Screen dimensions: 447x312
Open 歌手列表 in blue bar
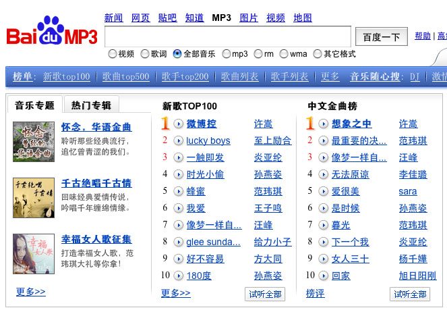tap(290, 76)
